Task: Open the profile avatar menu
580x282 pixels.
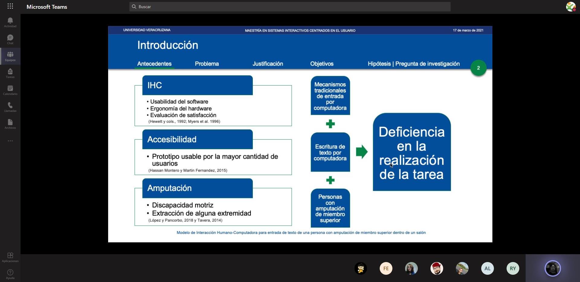Action: [x=571, y=7]
